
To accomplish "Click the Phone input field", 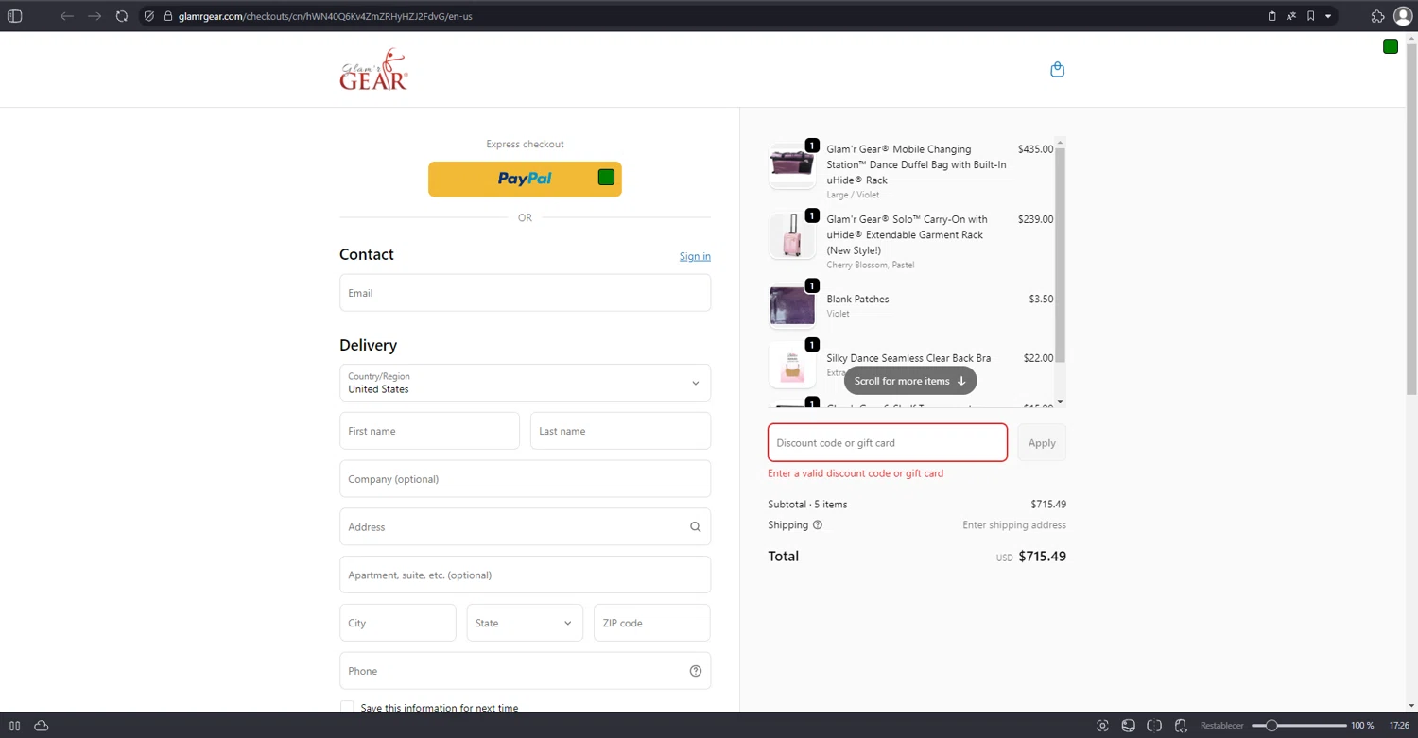I will tap(525, 671).
